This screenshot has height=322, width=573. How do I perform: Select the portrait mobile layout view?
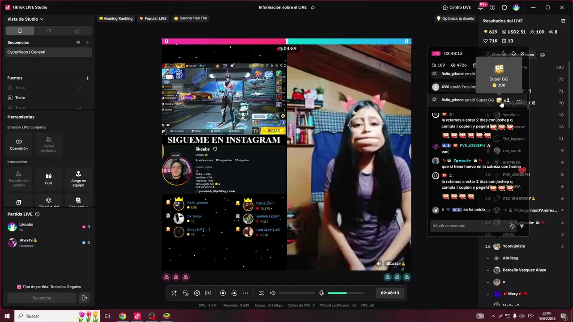tap(20, 30)
